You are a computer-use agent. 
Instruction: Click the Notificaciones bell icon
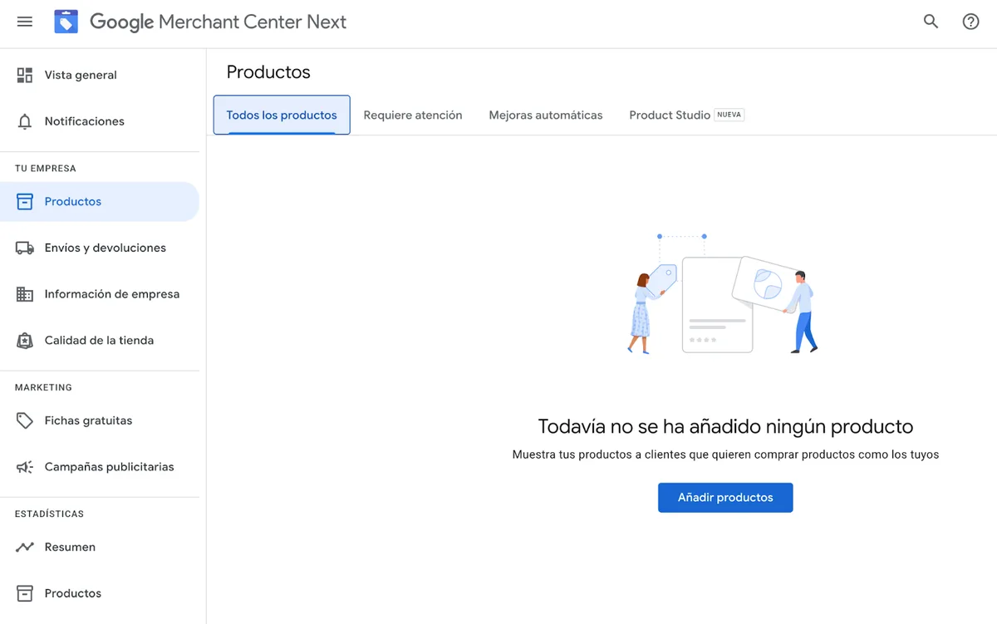coord(25,121)
